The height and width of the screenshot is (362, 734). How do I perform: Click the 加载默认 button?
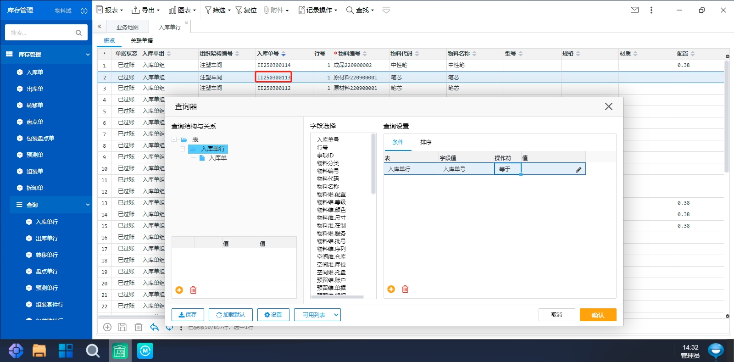pyautogui.click(x=231, y=315)
